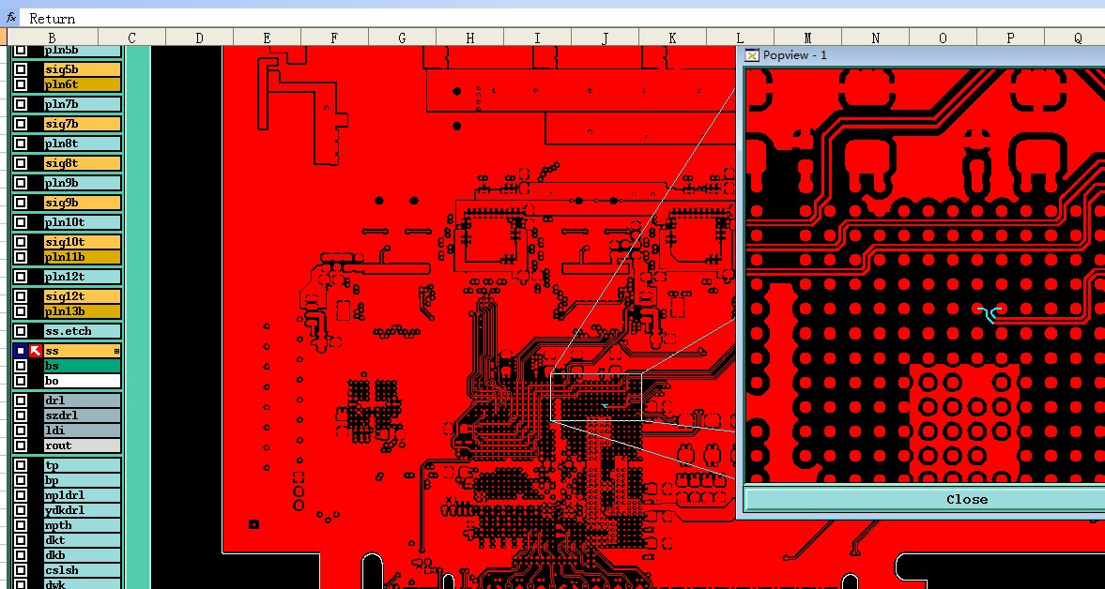
Task: Toggle the tp layer checkbox
Action: [22, 465]
